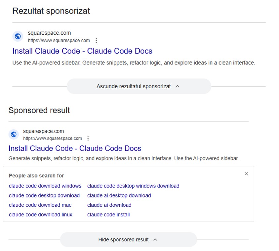Search for claude code desktop download
279x251 pixels.
[44, 195]
